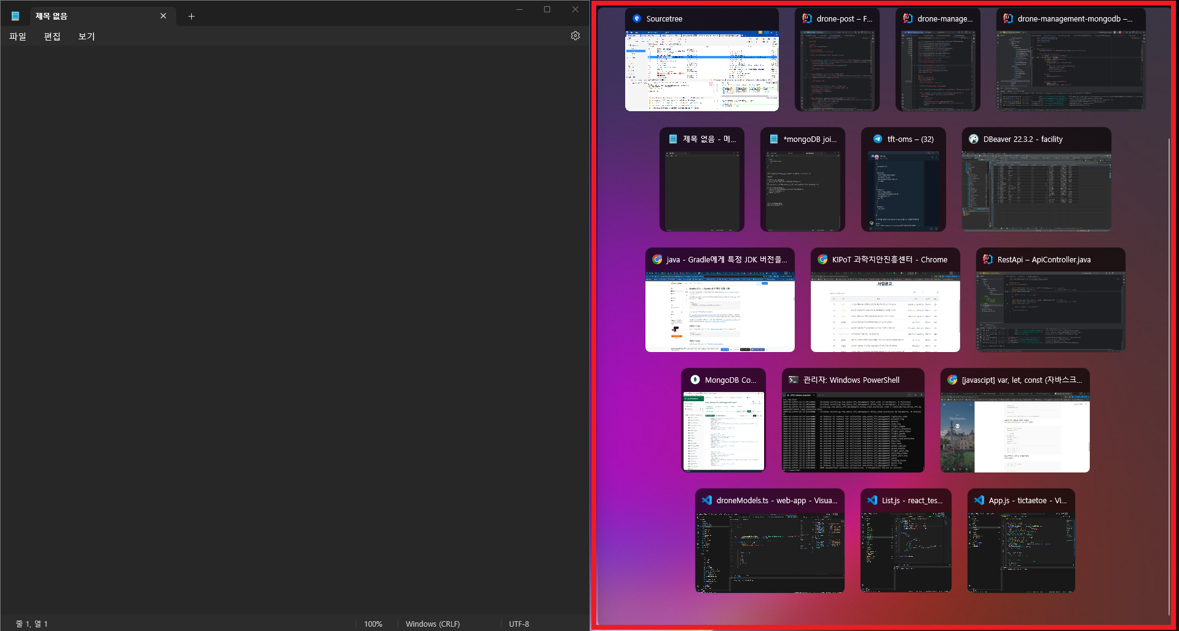Click the VS Code icon of App.js window
The height and width of the screenshot is (631, 1179).
point(979,500)
